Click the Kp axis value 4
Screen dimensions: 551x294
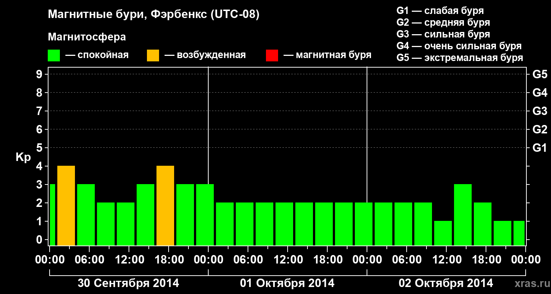tap(40, 166)
